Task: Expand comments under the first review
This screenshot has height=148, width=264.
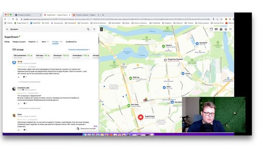Action: [x=29, y=82]
